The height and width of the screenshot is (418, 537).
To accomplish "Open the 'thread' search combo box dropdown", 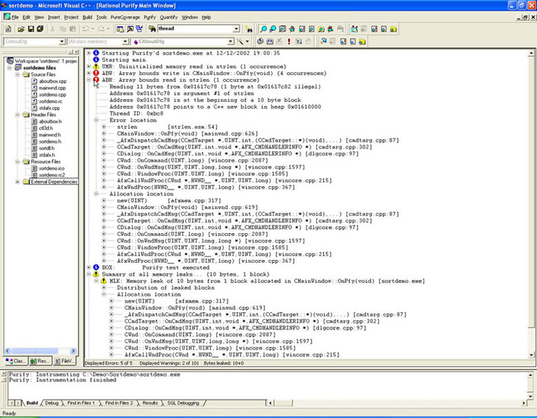I will pyautogui.click(x=236, y=30).
